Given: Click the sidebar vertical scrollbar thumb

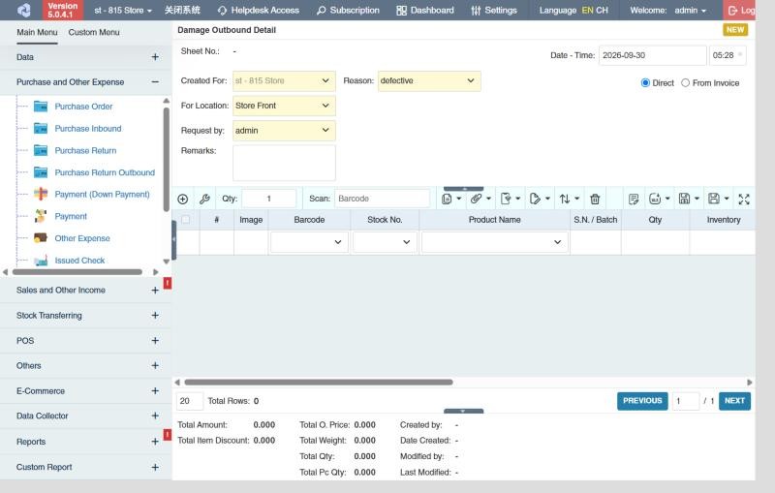Looking at the screenshot, I should coord(166,159).
